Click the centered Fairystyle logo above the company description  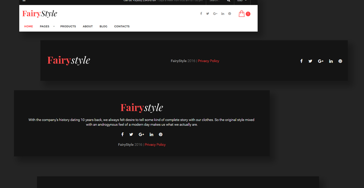coord(142,108)
